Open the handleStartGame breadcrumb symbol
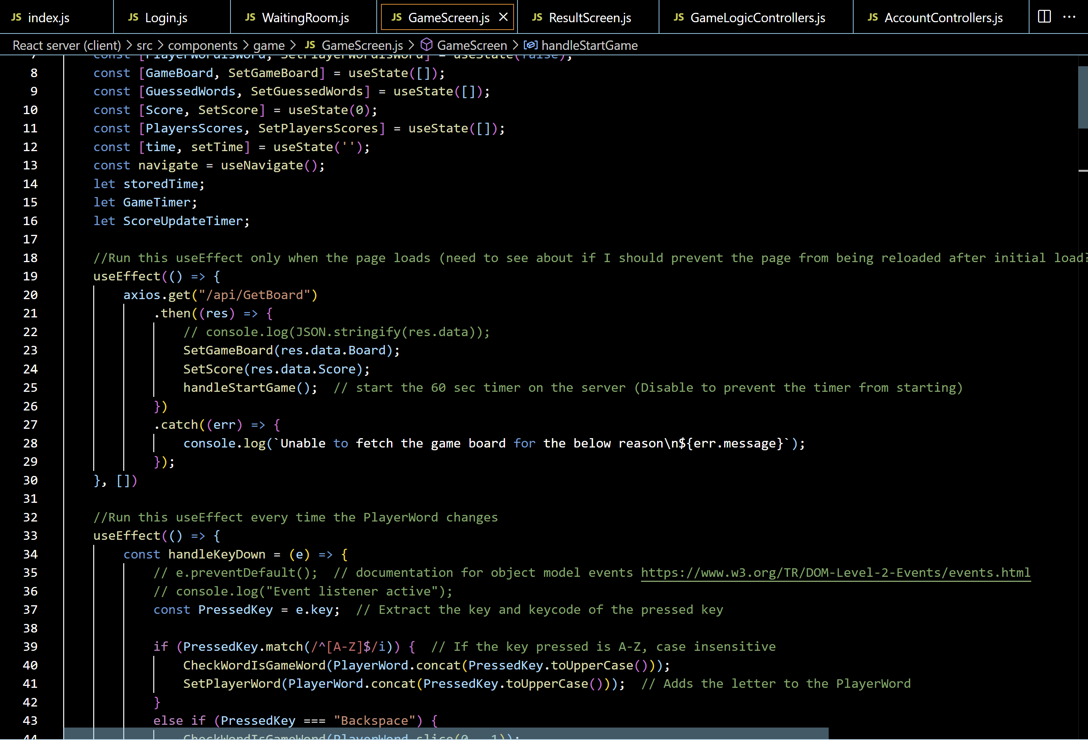1088x740 pixels. coord(589,45)
